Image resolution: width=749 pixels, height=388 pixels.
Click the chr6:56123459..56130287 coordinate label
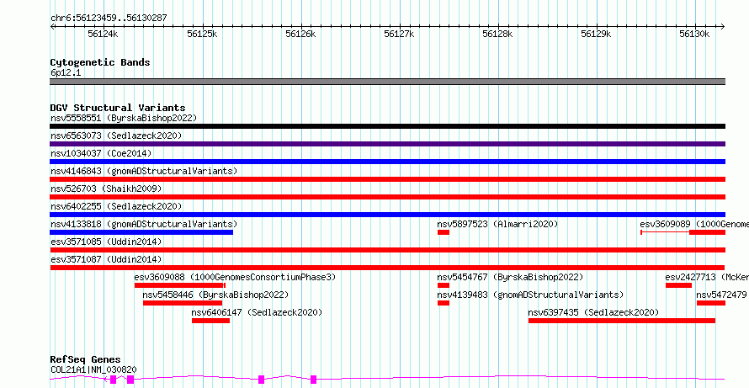click(x=109, y=19)
